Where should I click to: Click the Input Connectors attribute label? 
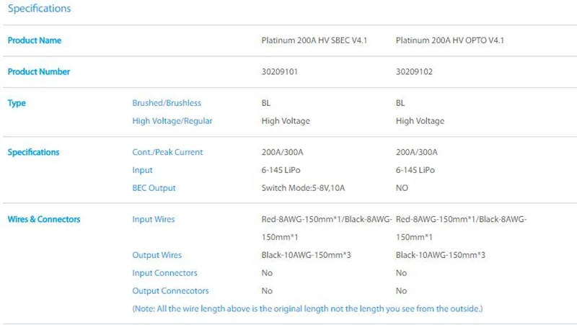pos(164,273)
